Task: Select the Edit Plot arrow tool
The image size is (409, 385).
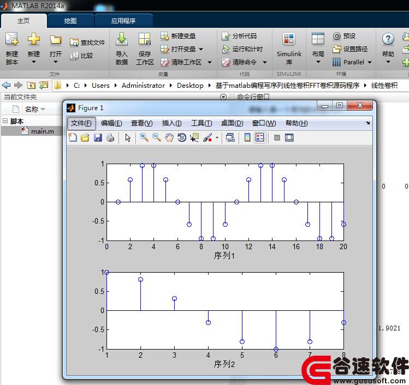Action: point(128,137)
